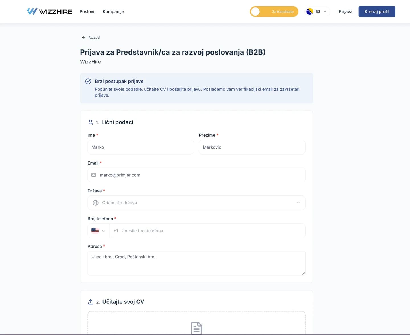Screen dimensions: 410x335
Task: Click the Broj telefona label
Action: 100,219
